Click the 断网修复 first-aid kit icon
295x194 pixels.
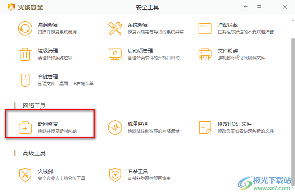(25, 128)
